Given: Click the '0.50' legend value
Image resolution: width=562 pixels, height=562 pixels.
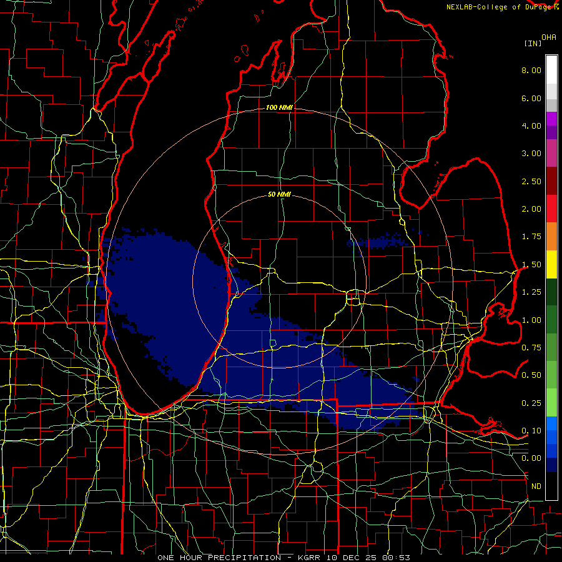Looking at the screenshot, I should pos(531,375).
